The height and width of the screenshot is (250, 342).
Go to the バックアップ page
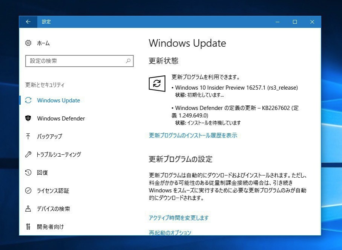[x=49, y=137]
